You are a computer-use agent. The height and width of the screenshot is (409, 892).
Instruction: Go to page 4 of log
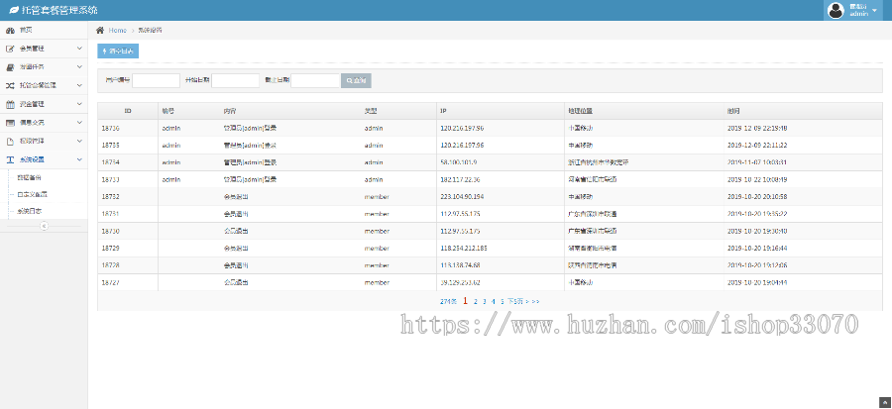click(x=494, y=302)
